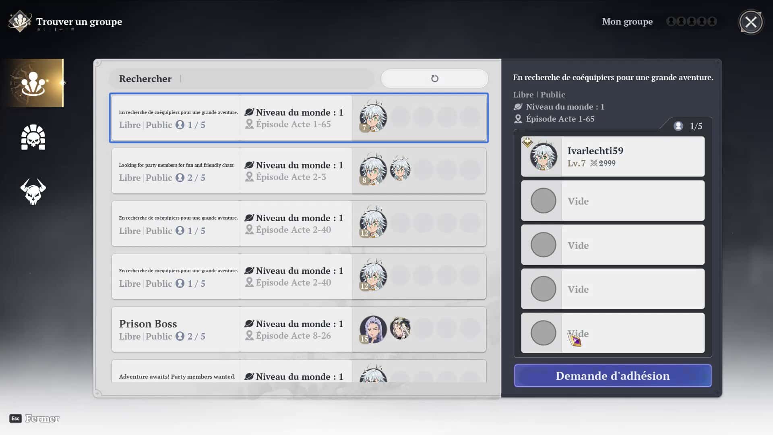The width and height of the screenshot is (773, 435).
Task: Click the purple-haired level 15 character portrait
Action: [373, 329]
